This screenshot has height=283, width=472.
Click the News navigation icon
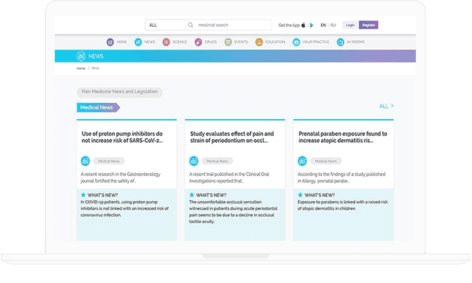tap(138, 42)
